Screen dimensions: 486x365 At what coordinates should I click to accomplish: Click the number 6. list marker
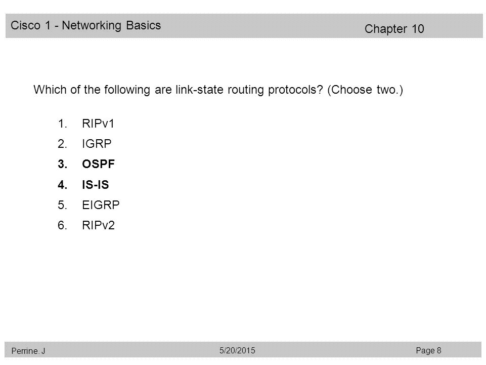pos(62,225)
